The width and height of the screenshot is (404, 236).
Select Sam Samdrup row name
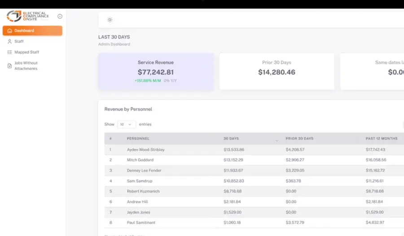[x=140, y=181]
